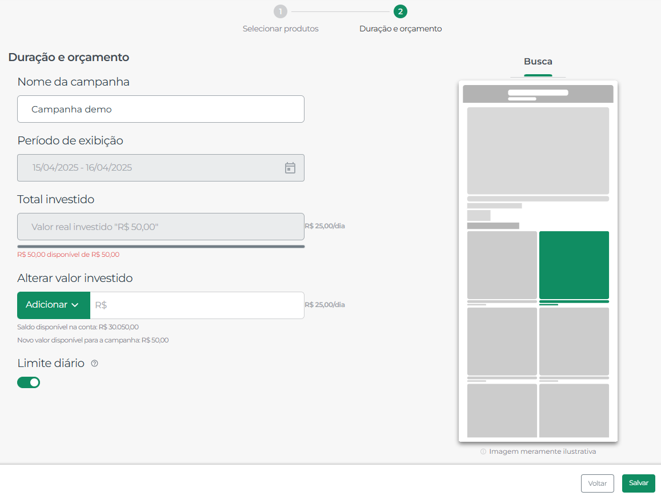
Task: Click Novo valor disponível para a campanha text
Action: click(93, 340)
